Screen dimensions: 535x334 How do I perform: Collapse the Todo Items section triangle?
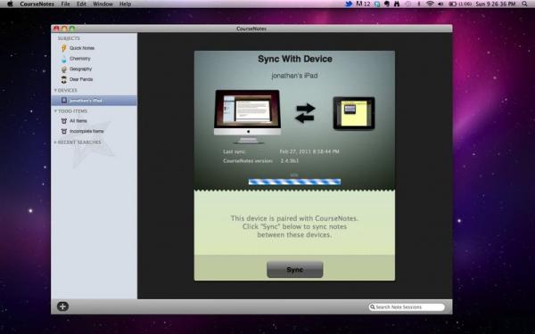[x=55, y=111]
